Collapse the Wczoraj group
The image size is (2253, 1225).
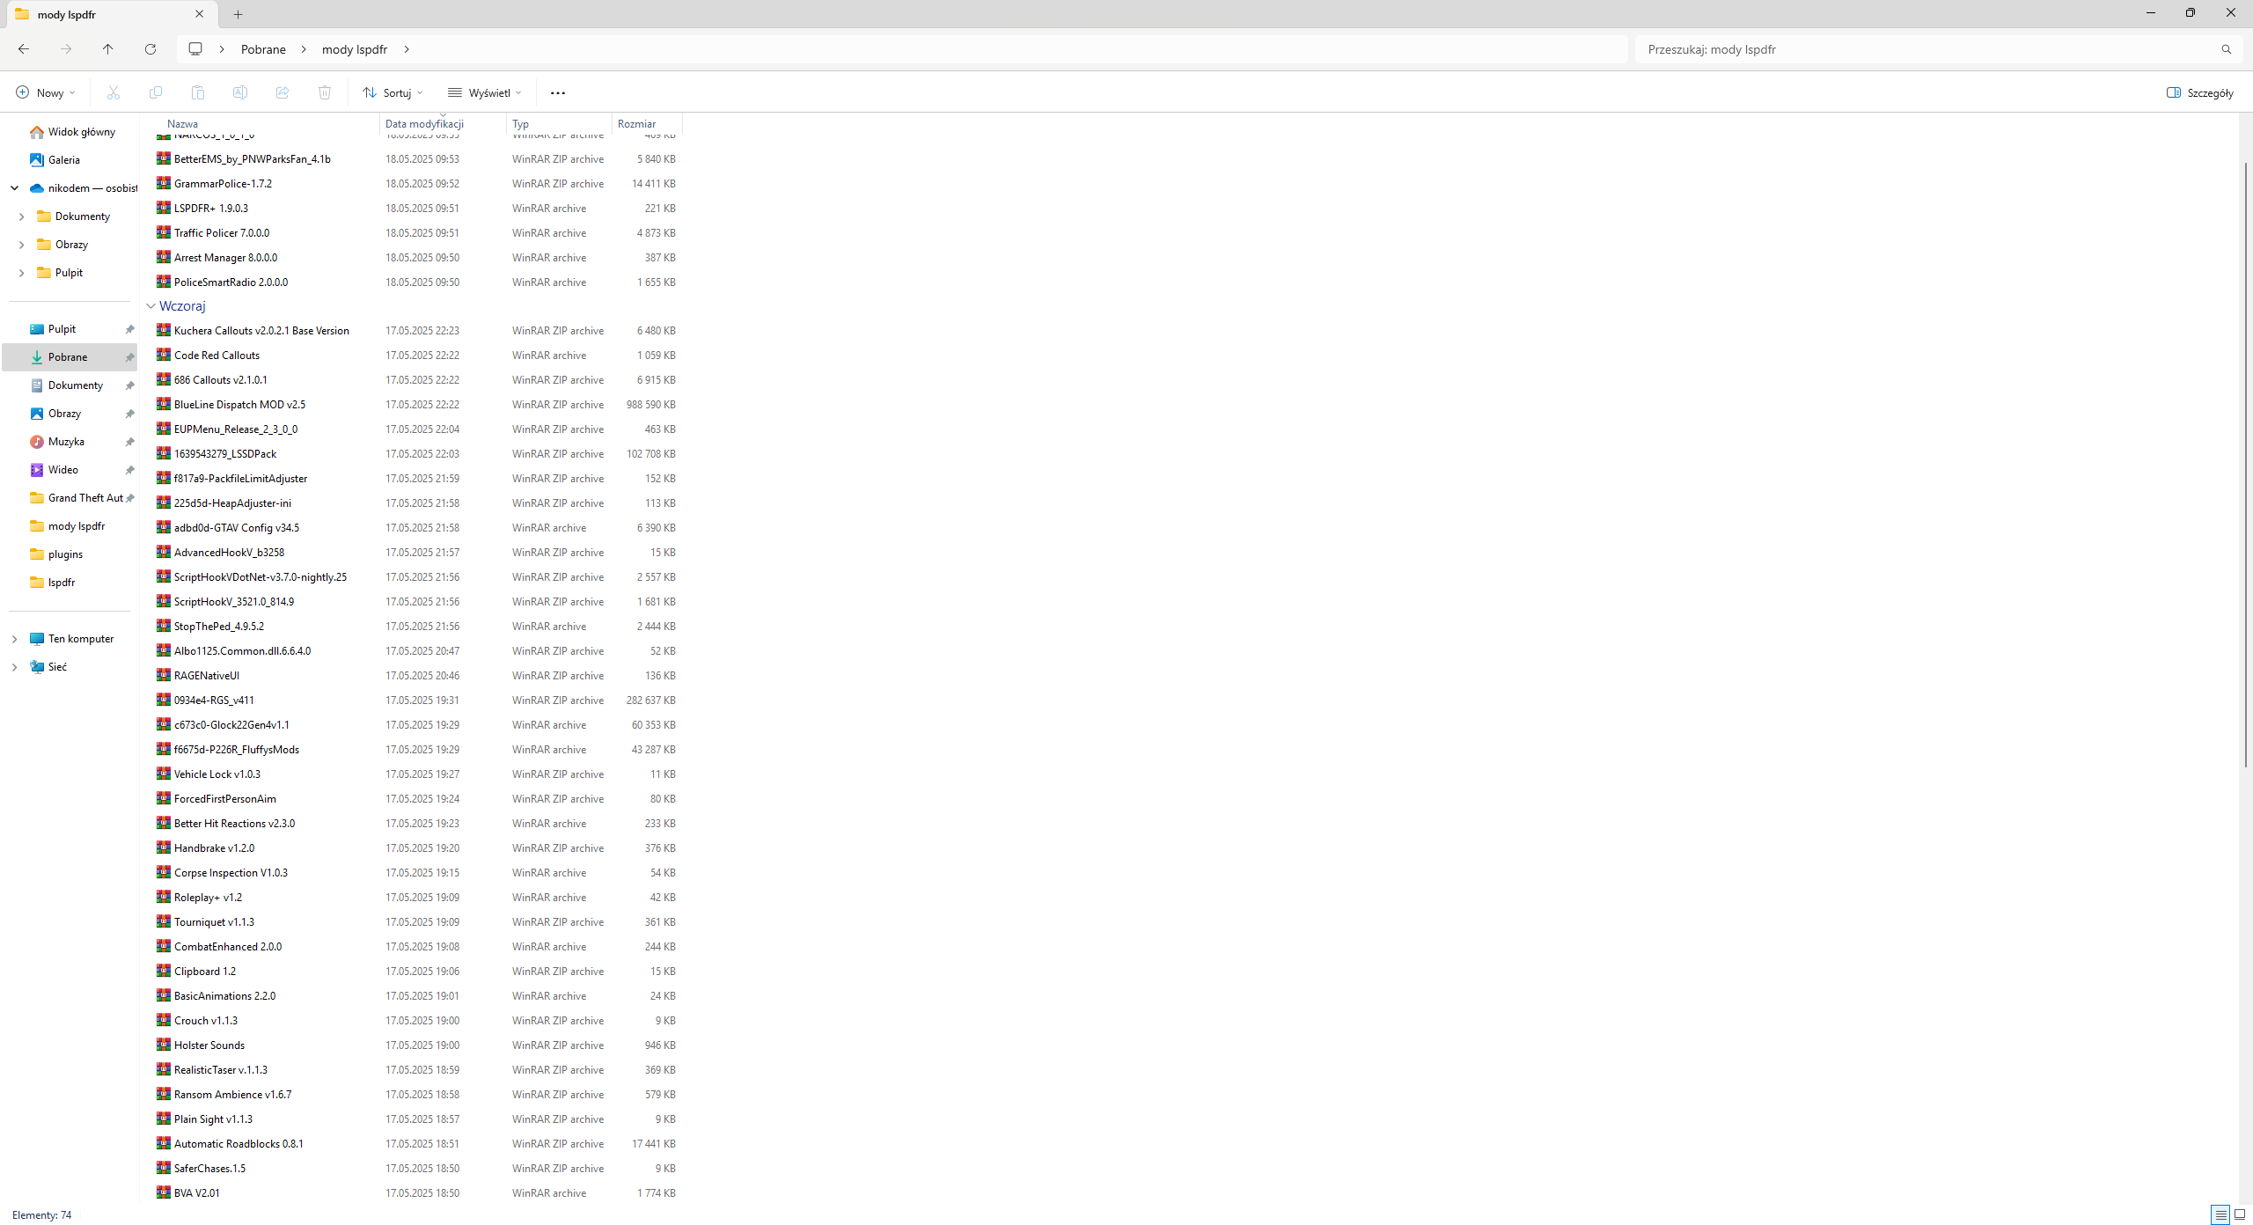click(x=150, y=306)
